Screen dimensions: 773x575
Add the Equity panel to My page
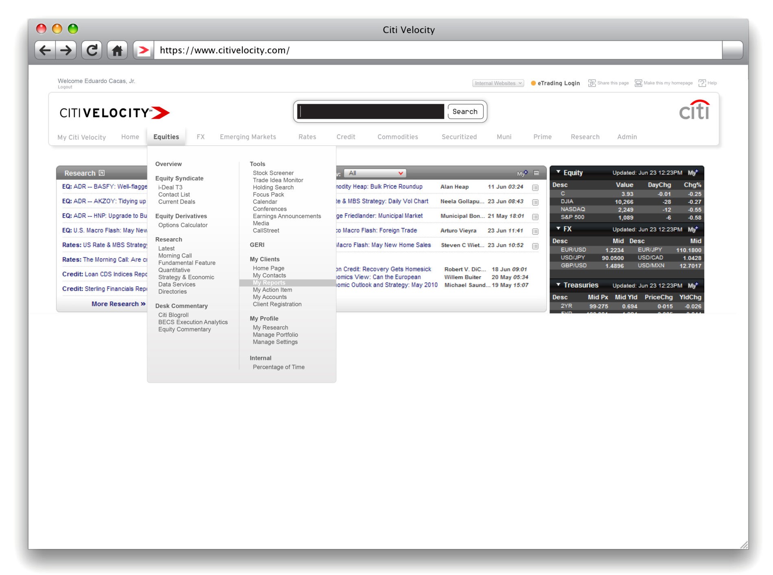pos(693,173)
